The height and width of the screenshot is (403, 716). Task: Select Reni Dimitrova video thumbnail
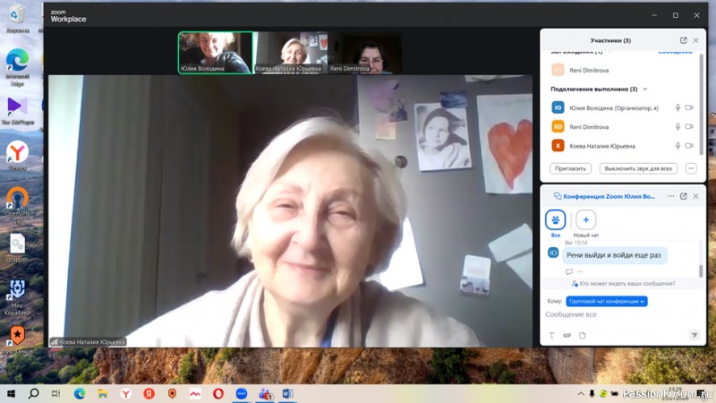coord(365,53)
